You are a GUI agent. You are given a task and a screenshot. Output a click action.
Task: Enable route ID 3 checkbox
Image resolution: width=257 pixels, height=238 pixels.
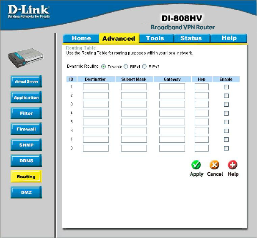coord(226,105)
